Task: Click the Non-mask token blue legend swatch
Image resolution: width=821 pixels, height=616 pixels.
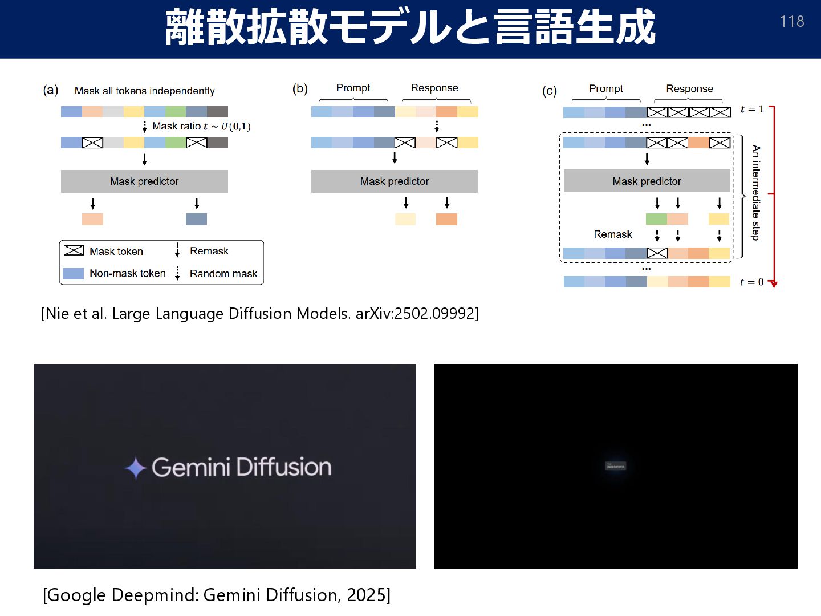Action: (74, 273)
